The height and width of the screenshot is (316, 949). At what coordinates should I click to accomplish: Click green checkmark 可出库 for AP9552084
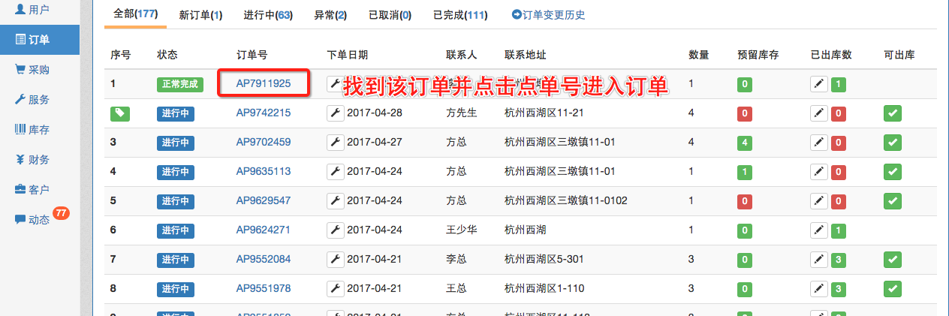click(893, 260)
